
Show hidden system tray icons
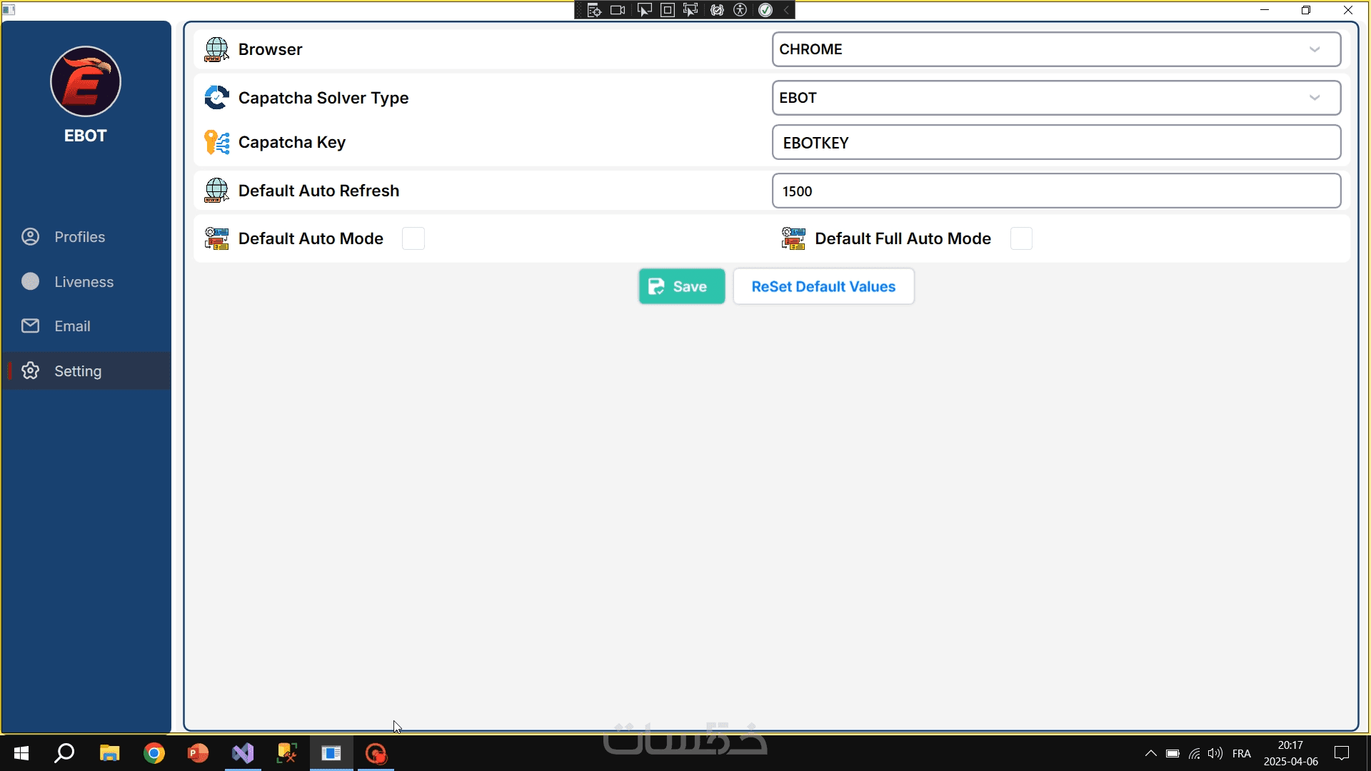(x=1150, y=753)
